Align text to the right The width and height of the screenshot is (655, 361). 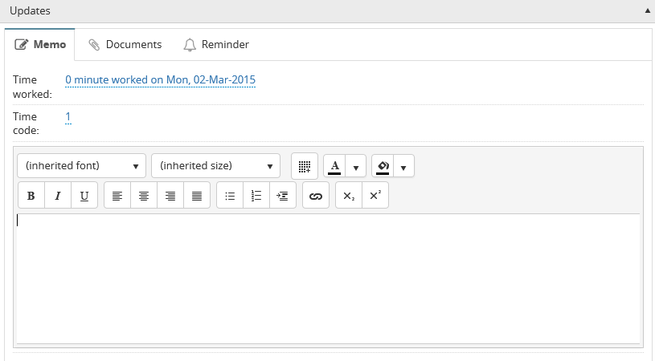tap(170, 196)
